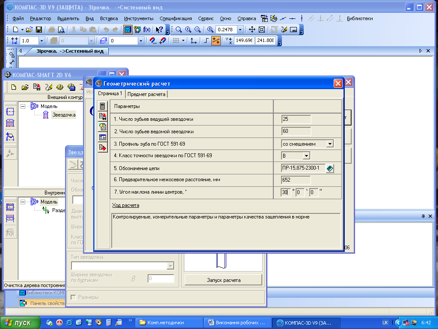This screenshot has height=329, width=438.
Task: Edit driven sprocket teeth field 60
Action: coord(296,131)
